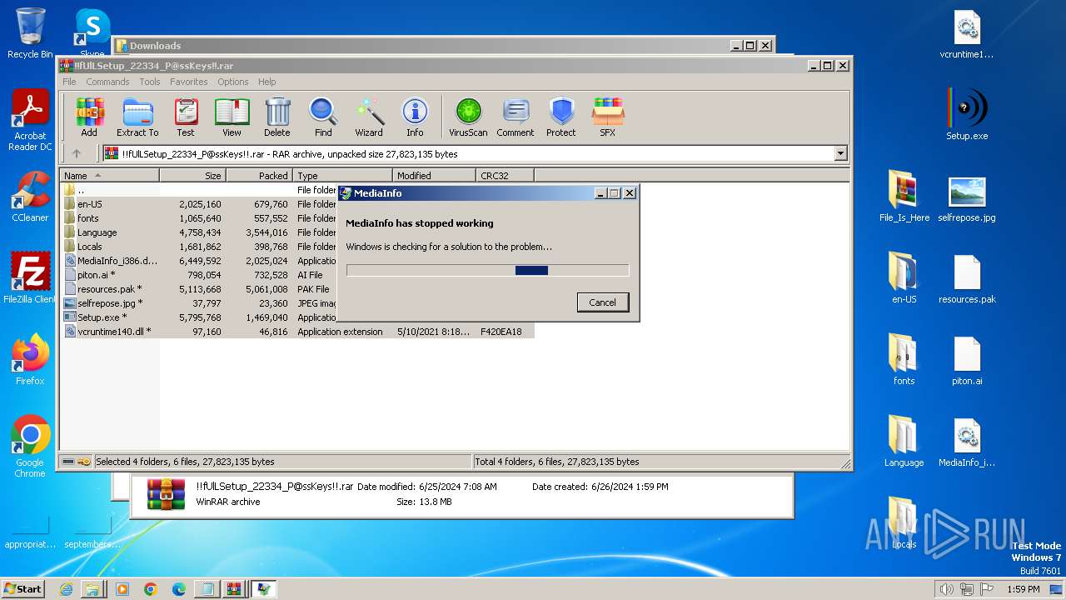The image size is (1066, 600).
Task: Click the MediaInfo progress bar
Action: (x=487, y=270)
